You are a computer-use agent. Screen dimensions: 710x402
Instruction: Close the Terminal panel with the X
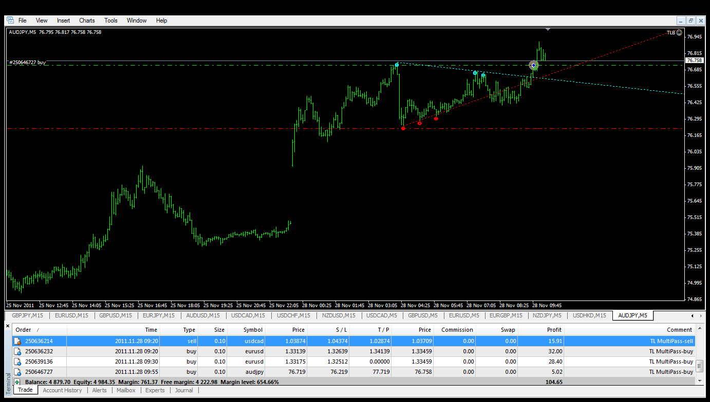[8, 326]
